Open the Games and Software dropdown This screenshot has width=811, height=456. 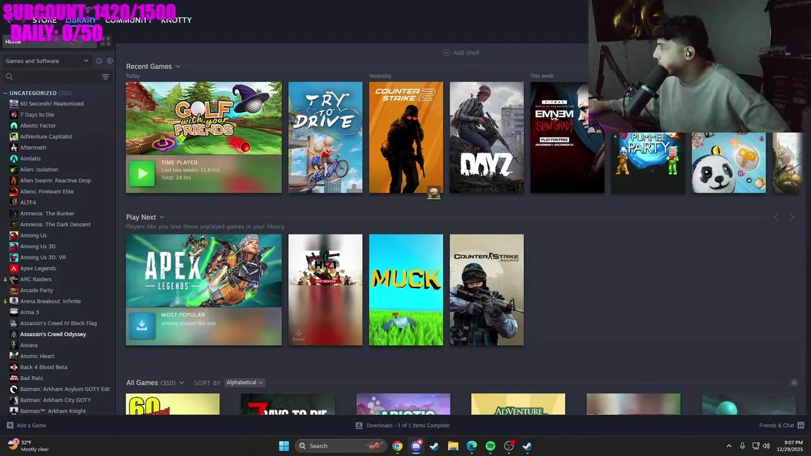pos(47,61)
